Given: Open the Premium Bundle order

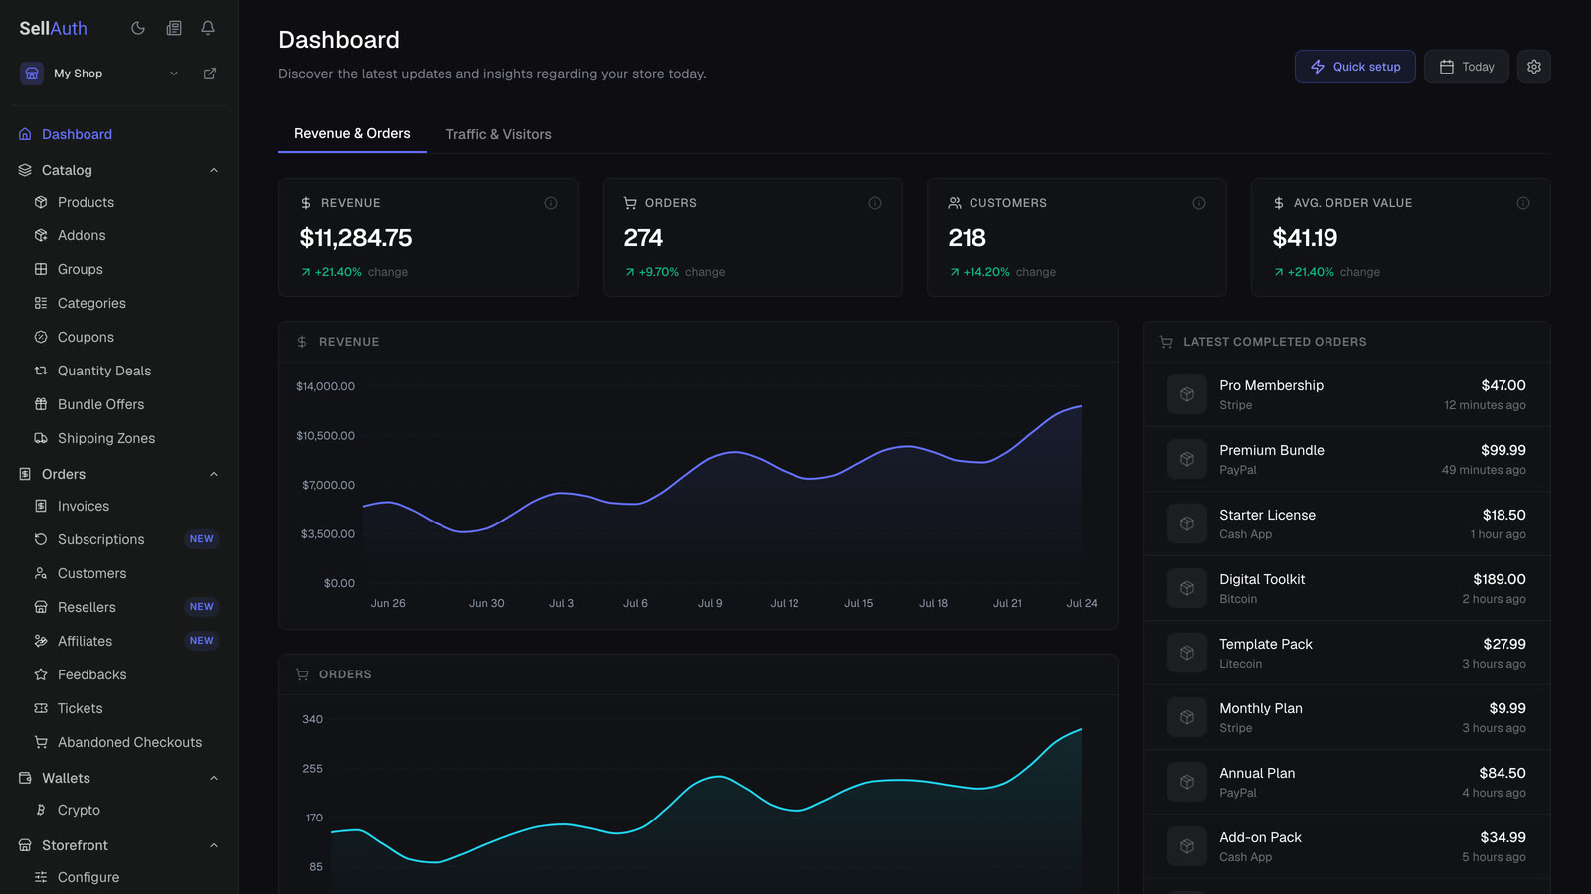Looking at the screenshot, I should pyautogui.click(x=1346, y=459).
